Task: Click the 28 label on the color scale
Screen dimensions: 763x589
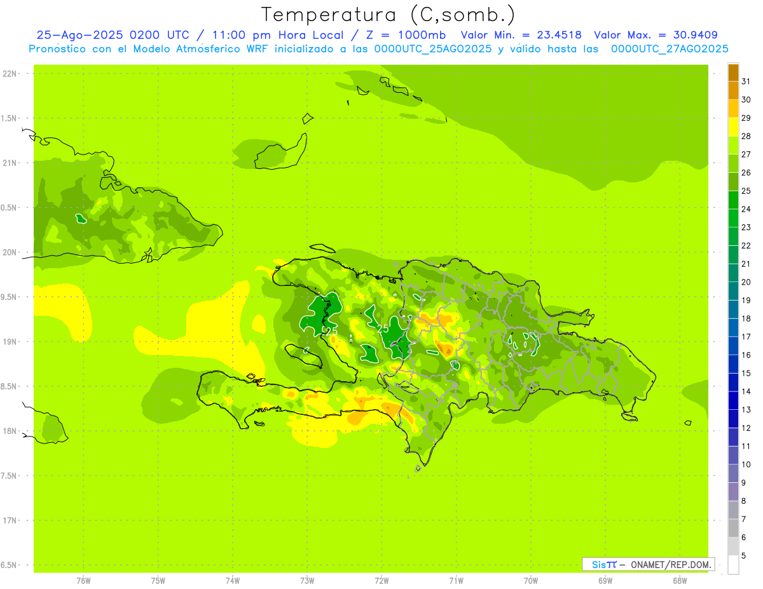Action: coord(746,136)
